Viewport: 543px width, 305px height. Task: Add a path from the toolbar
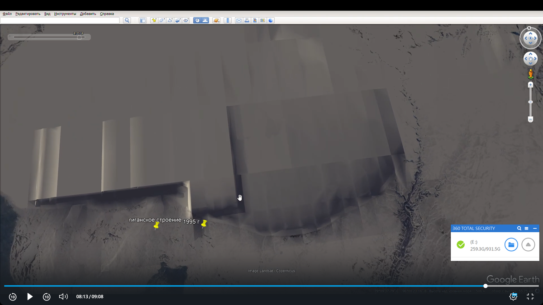170,20
